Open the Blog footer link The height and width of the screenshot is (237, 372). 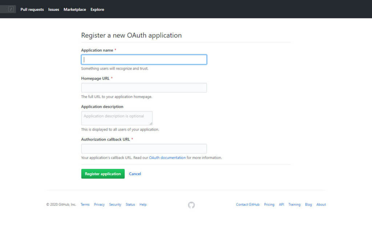tap(308, 205)
